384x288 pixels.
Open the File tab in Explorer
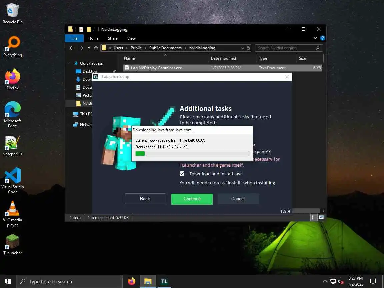[74, 38]
